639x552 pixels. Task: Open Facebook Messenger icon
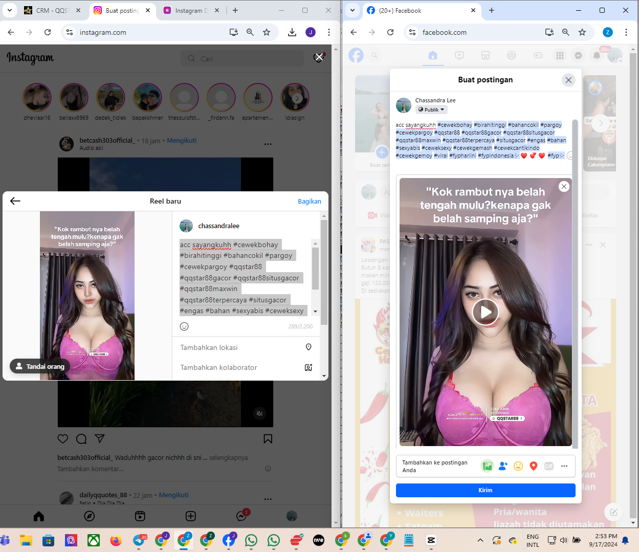point(578,55)
